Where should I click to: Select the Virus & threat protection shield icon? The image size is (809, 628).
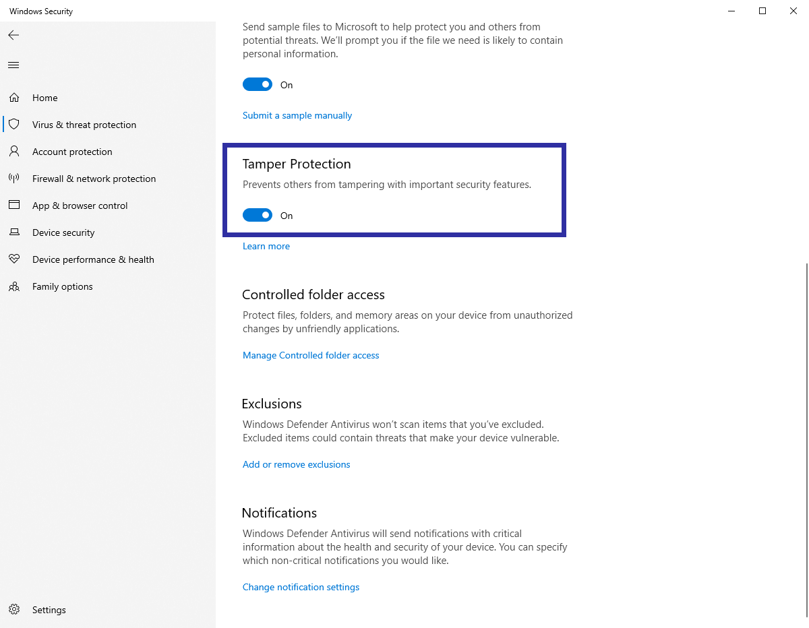pyautogui.click(x=13, y=124)
